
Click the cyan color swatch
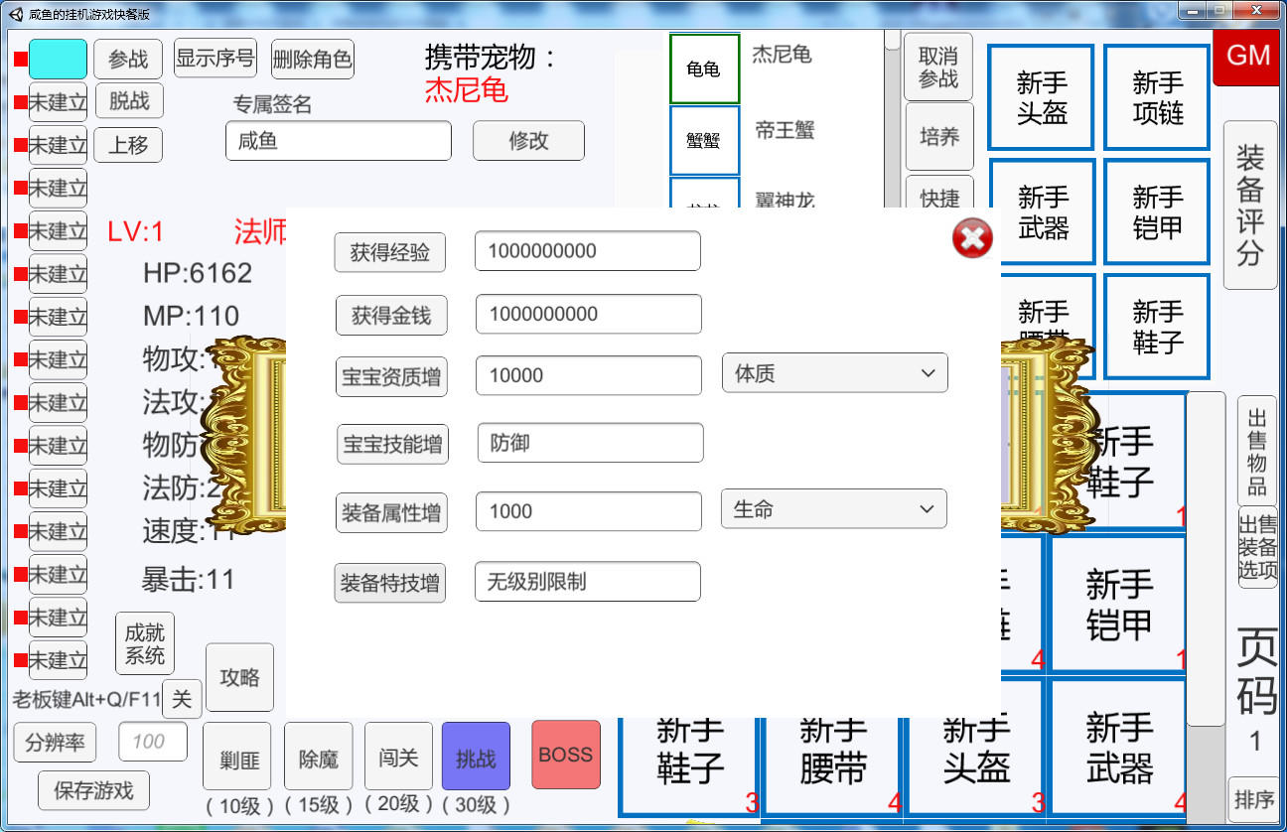[57, 59]
